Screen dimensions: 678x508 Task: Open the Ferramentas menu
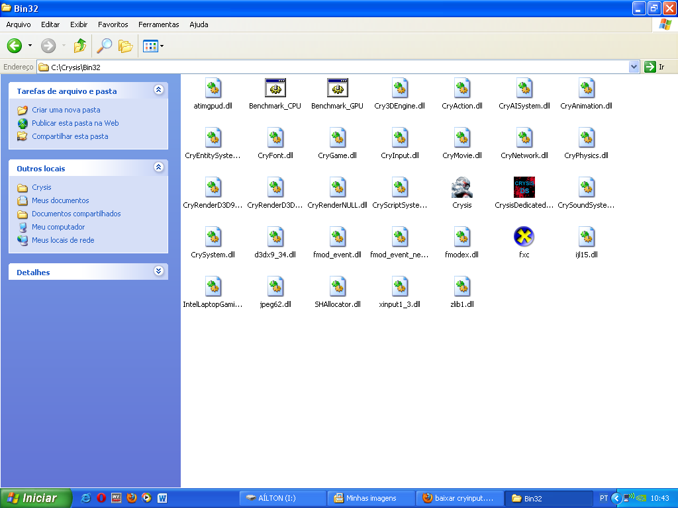pos(158,24)
